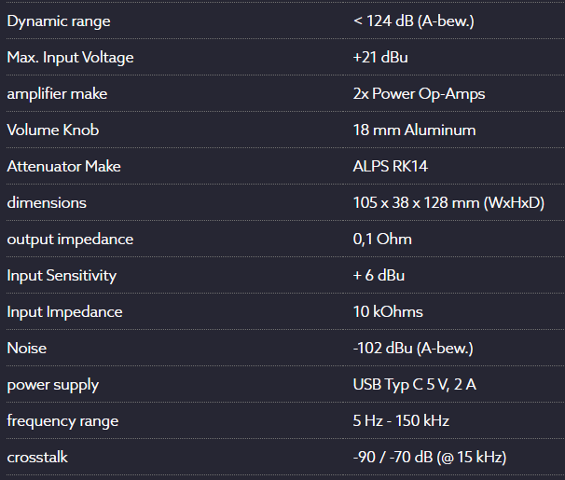This screenshot has width=565, height=480.
Task: Select the '10 kOhms' input impedance value
Action: pos(388,311)
